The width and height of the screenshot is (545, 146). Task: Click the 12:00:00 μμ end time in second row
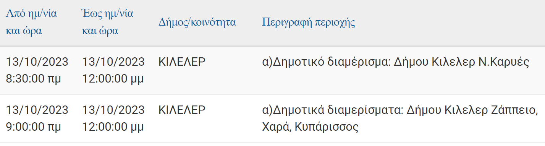113,127
